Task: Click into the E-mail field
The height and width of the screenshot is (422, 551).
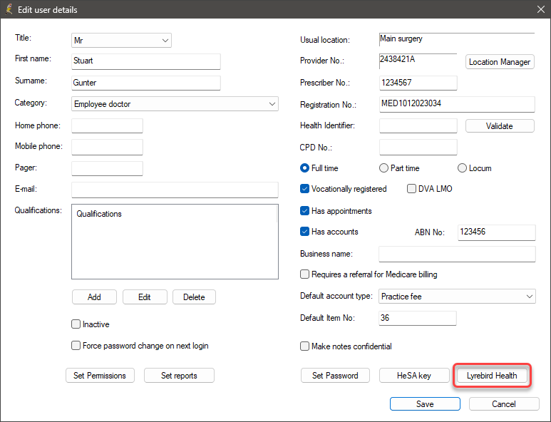Action: coord(175,190)
